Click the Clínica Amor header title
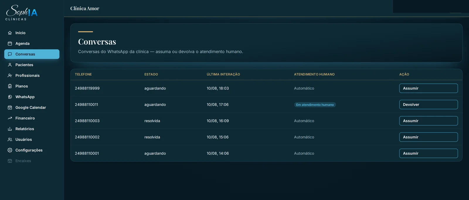 pyautogui.click(x=85, y=9)
